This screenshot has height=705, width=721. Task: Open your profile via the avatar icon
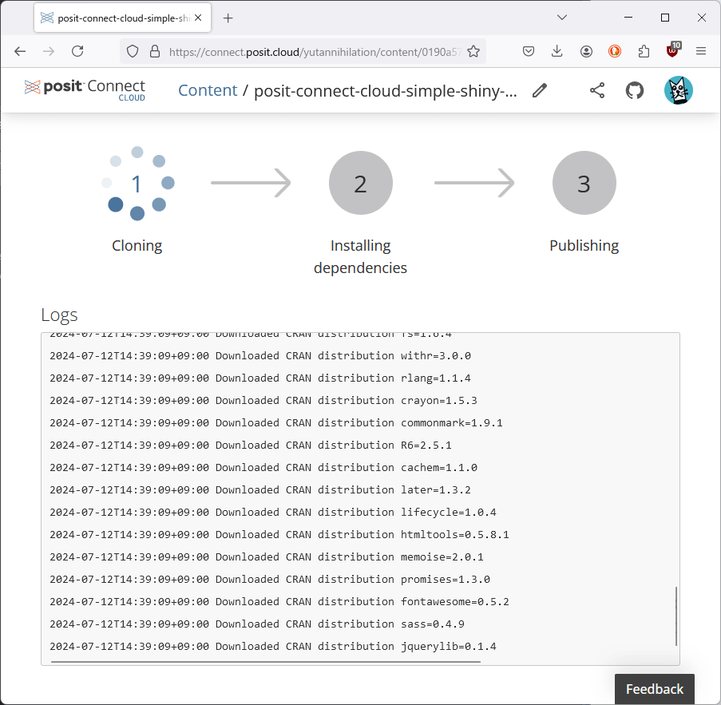pos(678,90)
